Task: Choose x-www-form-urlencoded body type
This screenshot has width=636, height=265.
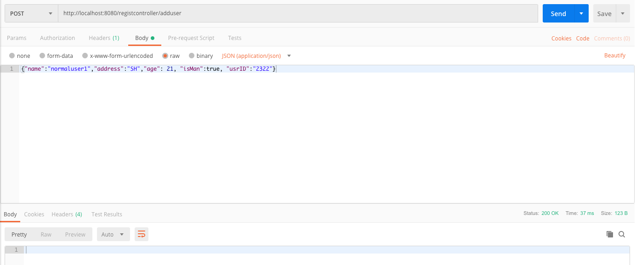Action: (x=117, y=56)
